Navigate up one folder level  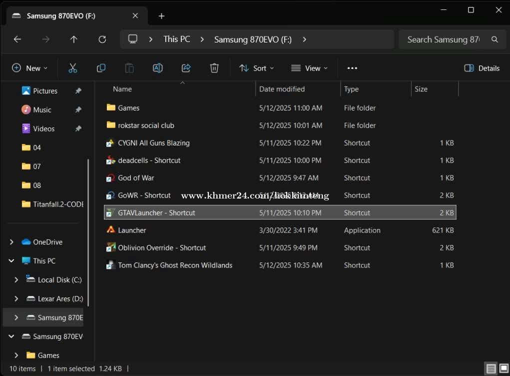74,39
